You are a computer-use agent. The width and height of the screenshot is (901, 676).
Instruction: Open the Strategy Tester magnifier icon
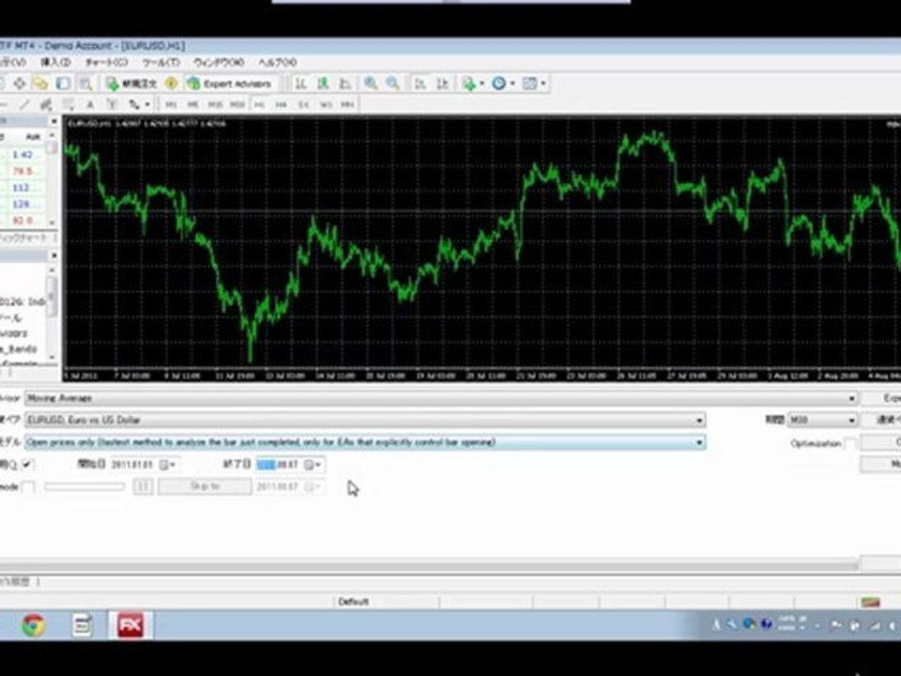pos(85,84)
